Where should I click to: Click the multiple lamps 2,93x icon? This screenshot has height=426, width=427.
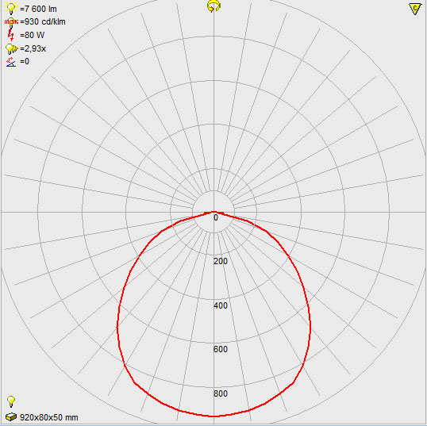(x=11, y=48)
